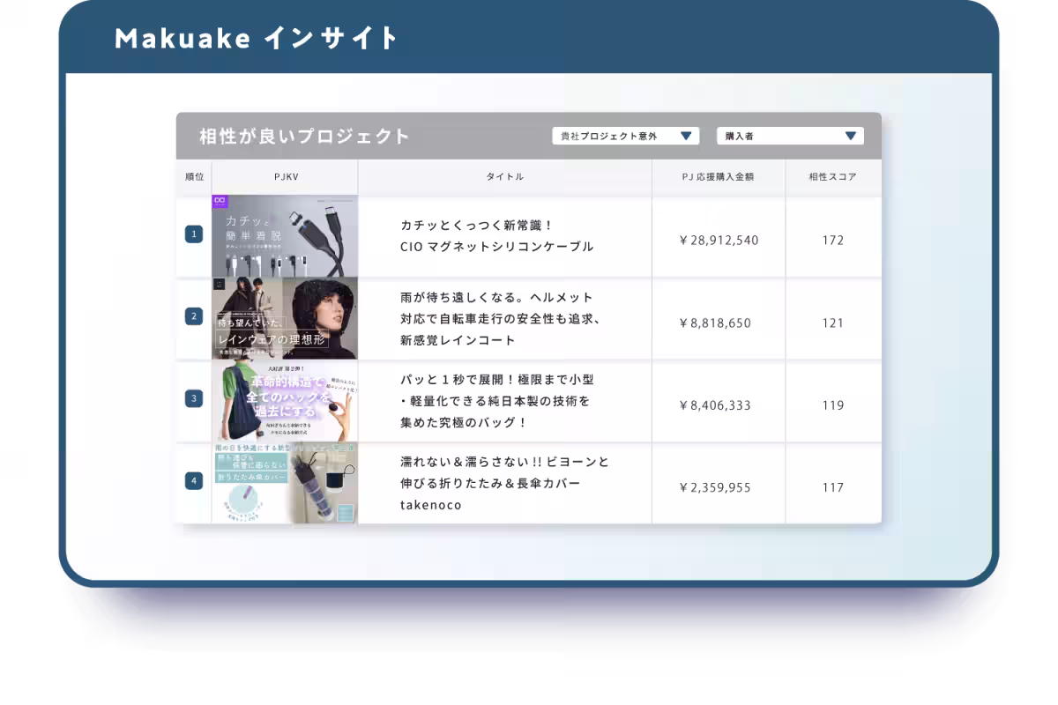Click score value 172
Screen dimensions: 1058x705
click(833, 241)
